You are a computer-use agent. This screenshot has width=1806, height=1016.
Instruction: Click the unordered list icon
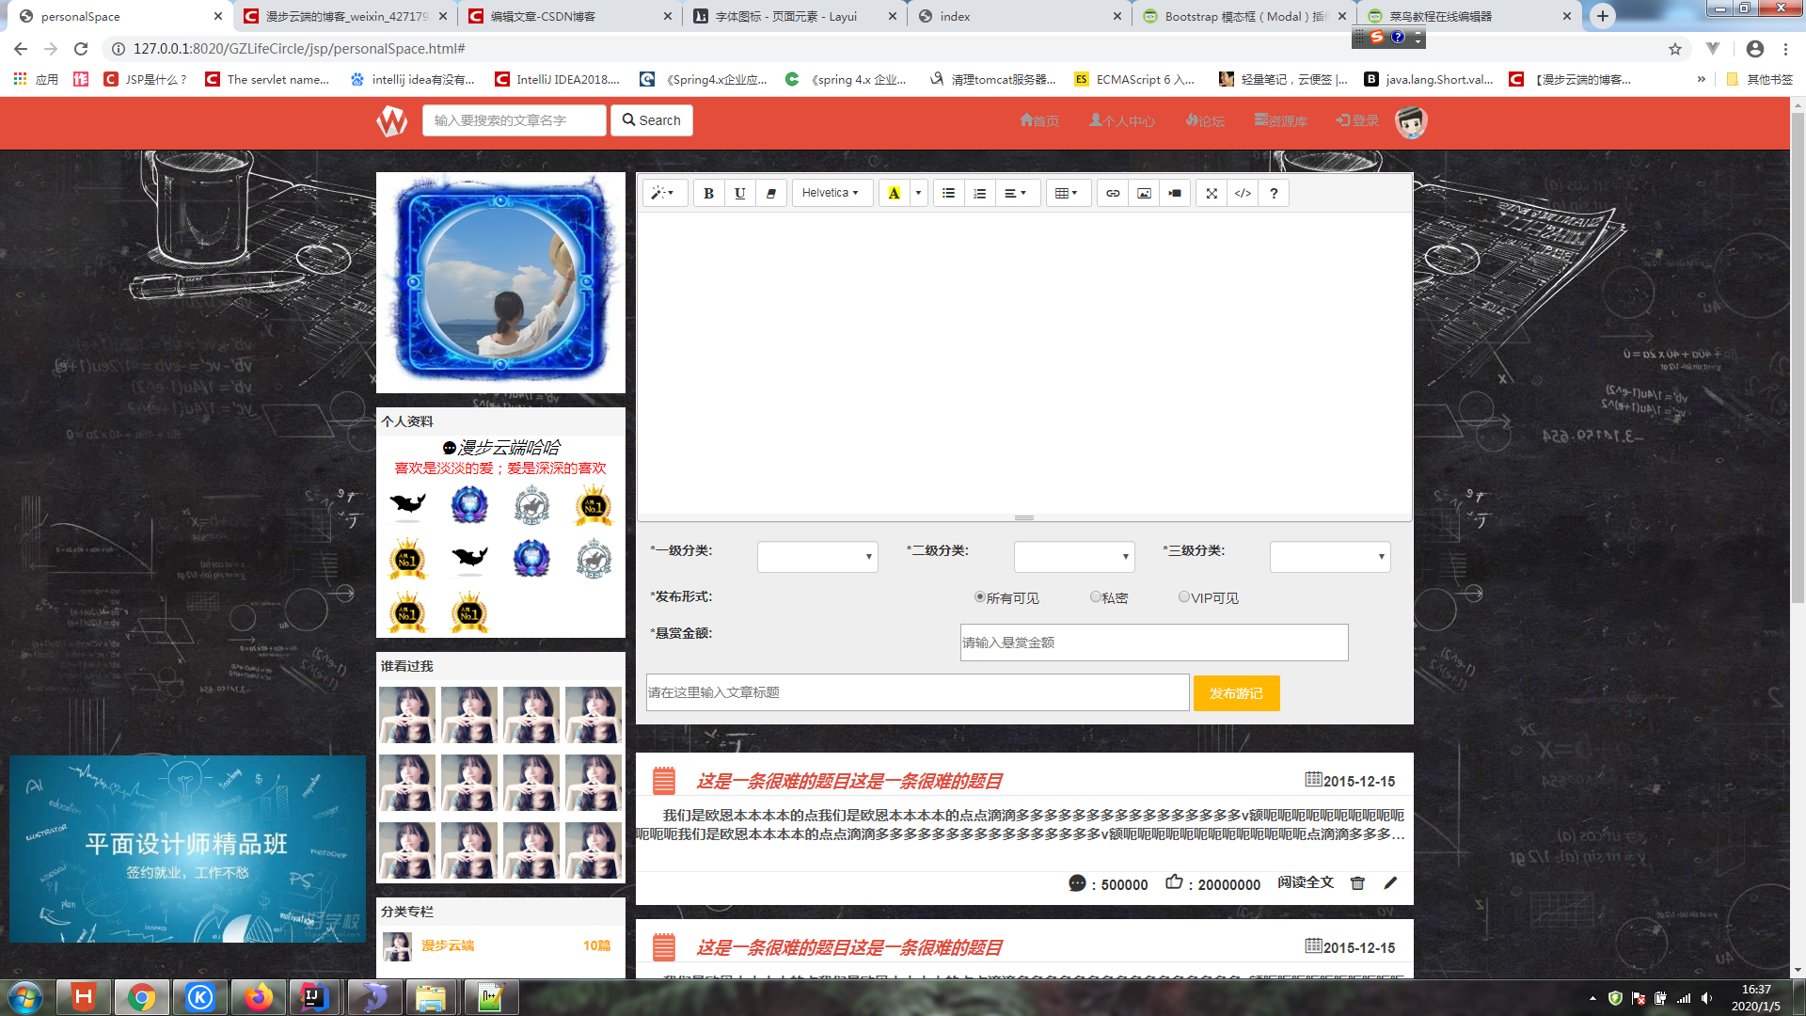pyautogui.click(x=948, y=194)
